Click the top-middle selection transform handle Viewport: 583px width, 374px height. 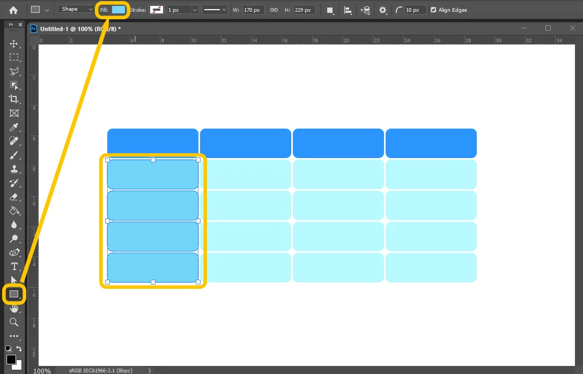pos(153,160)
